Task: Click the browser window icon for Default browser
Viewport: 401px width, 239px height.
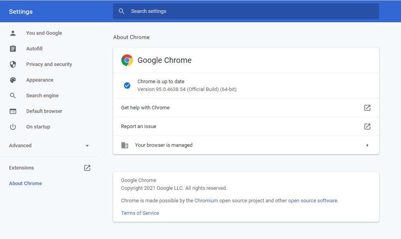Action: coord(13,111)
